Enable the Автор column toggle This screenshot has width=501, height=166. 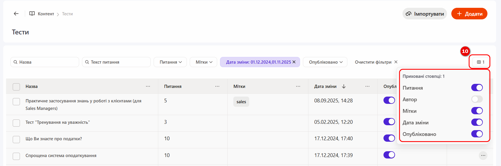click(477, 99)
